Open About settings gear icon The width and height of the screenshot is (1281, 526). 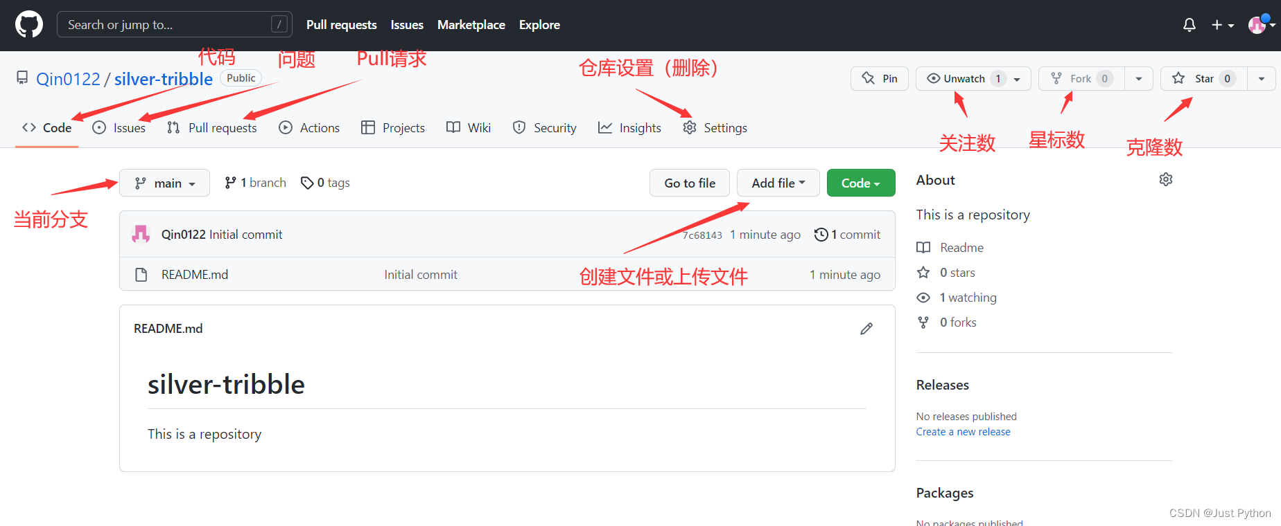[x=1166, y=179]
